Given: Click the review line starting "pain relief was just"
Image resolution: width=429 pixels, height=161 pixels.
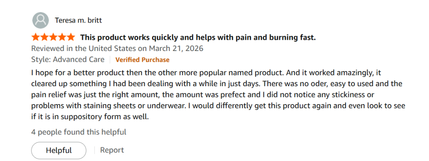Looking at the screenshot, I should (x=203, y=95).
